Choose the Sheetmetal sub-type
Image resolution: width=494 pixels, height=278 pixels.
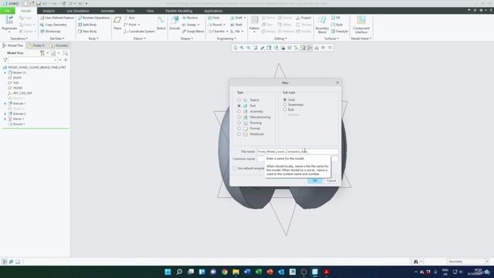(x=285, y=105)
